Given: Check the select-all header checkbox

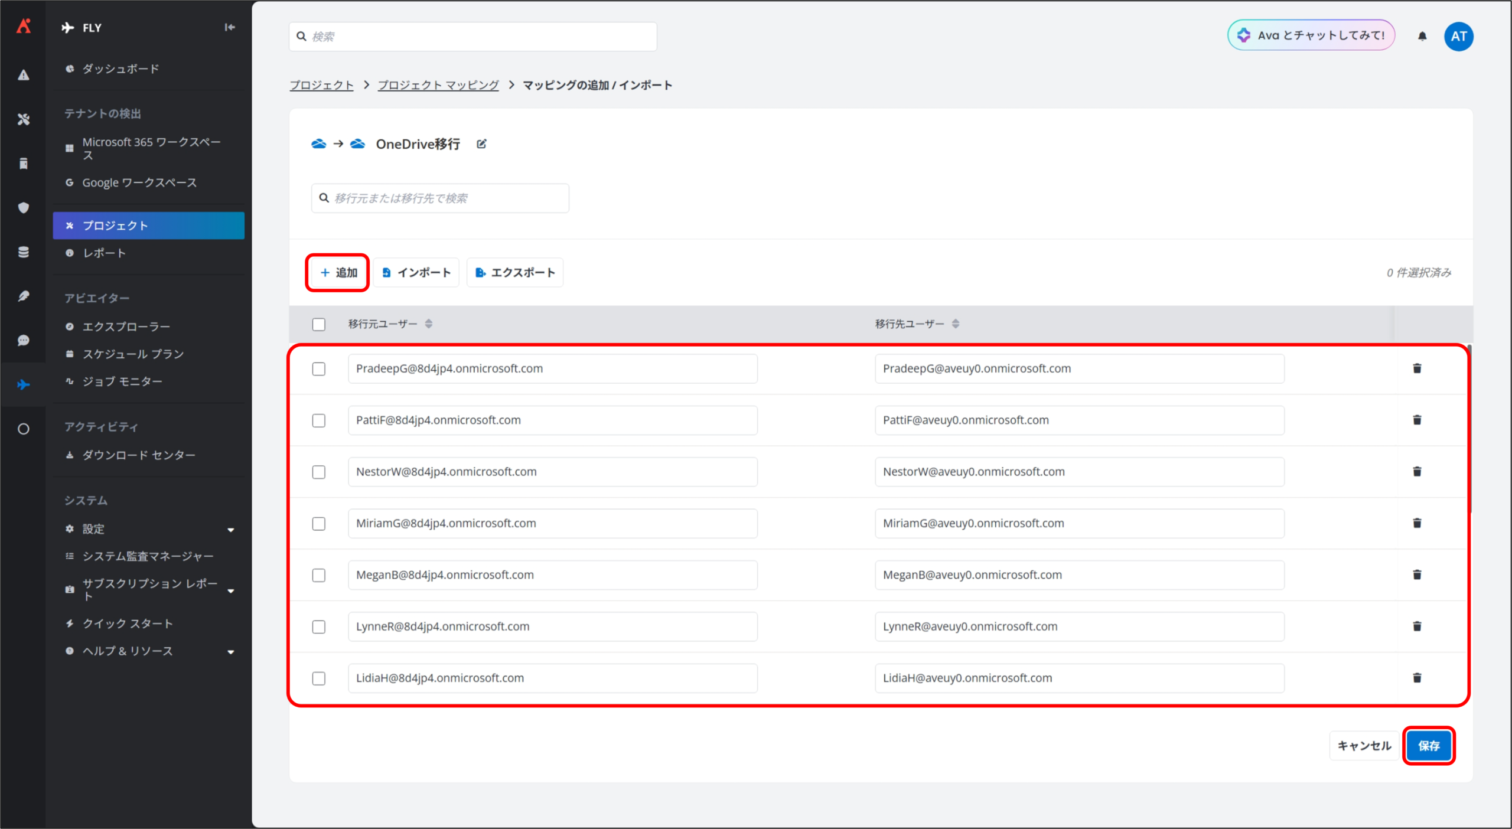Looking at the screenshot, I should (319, 324).
